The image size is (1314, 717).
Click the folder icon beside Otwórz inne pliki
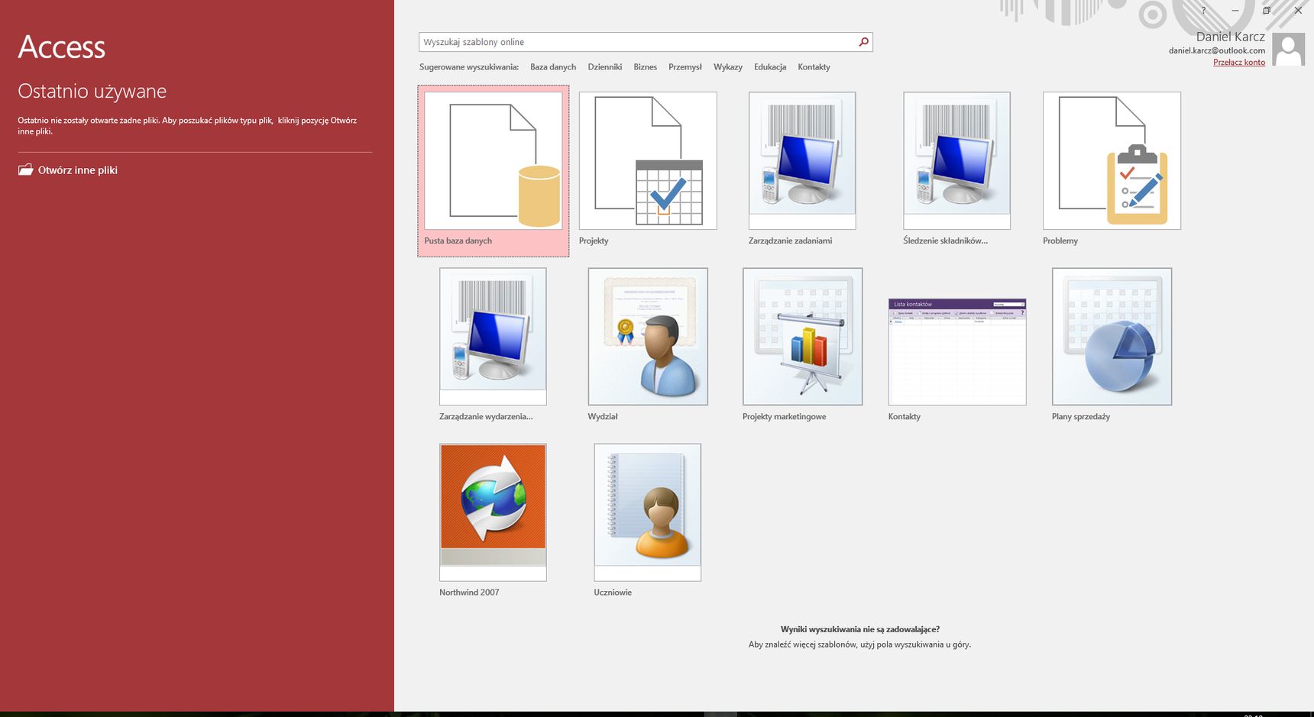pos(26,170)
